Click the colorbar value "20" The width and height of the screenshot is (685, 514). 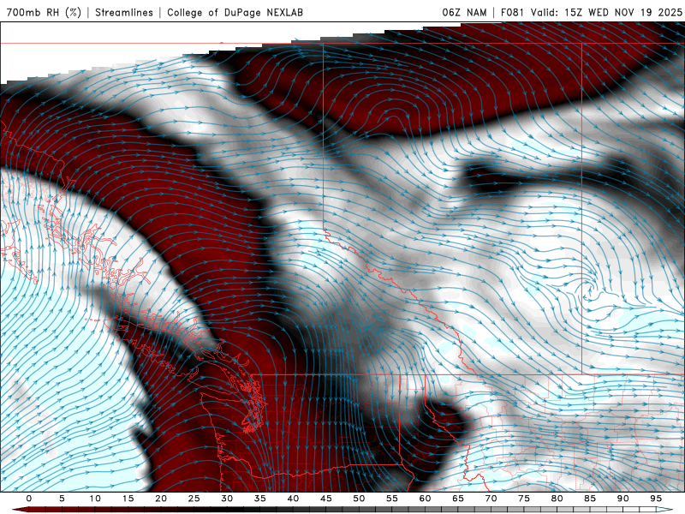[x=161, y=499]
